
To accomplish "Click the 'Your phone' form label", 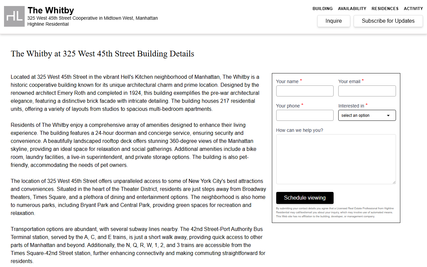I will [288, 106].
